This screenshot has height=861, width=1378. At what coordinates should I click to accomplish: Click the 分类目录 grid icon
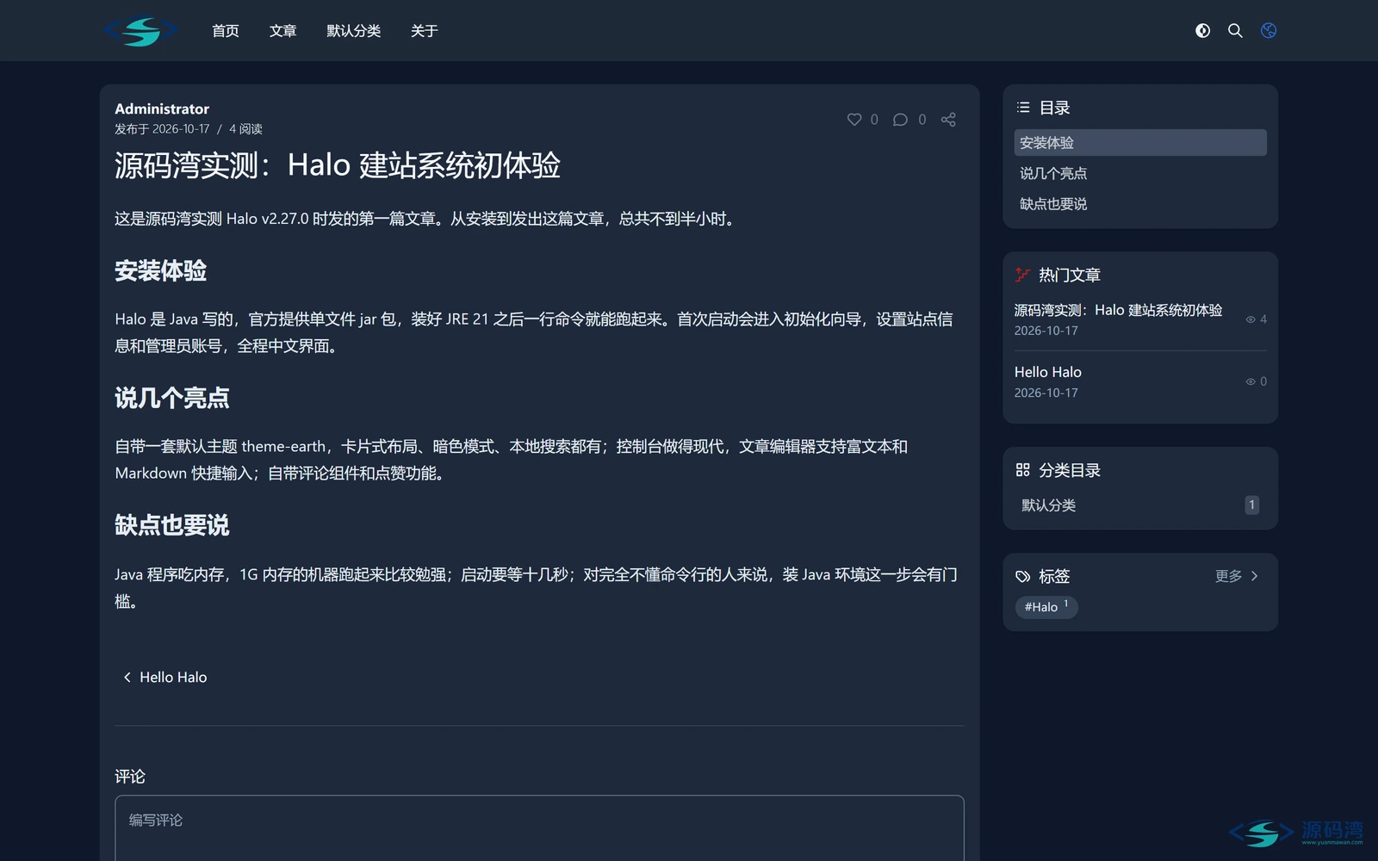1023,470
